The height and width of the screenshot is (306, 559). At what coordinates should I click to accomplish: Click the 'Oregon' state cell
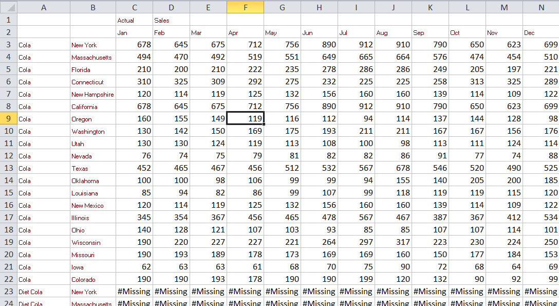tap(93, 119)
